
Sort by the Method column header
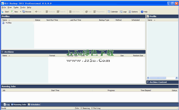click(x=123, y=20)
